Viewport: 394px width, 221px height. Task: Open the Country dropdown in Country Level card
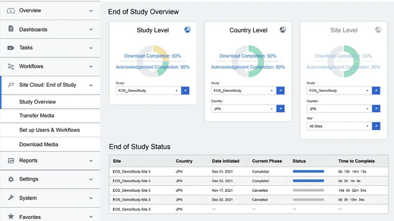tap(243, 109)
